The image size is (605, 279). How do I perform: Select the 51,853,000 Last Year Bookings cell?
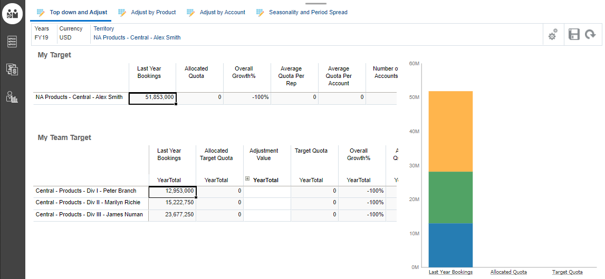pos(152,97)
